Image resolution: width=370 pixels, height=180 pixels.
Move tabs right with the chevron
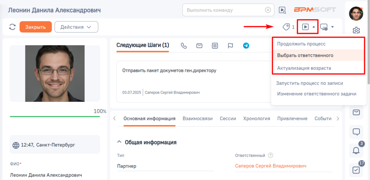tap(338, 119)
